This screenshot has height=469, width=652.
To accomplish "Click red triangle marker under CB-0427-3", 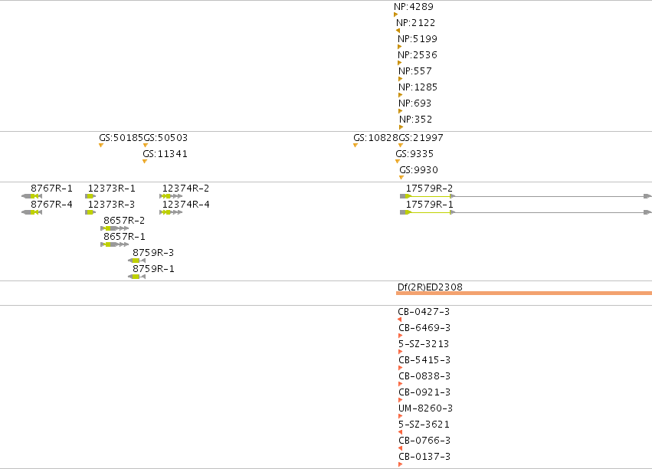I will [400, 320].
